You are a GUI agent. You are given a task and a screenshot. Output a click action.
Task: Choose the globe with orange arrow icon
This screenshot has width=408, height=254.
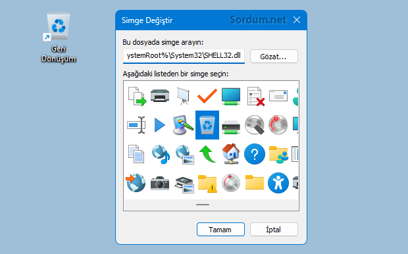click(136, 183)
